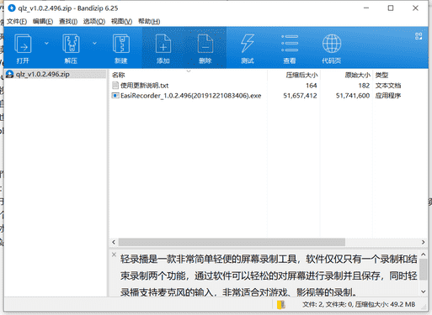Close the archive comment panel
The width and height of the screenshot is (432, 315).
114,255
